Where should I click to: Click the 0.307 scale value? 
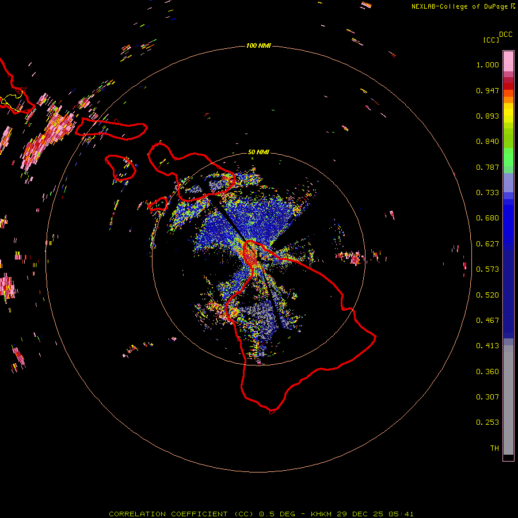coord(487,397)
